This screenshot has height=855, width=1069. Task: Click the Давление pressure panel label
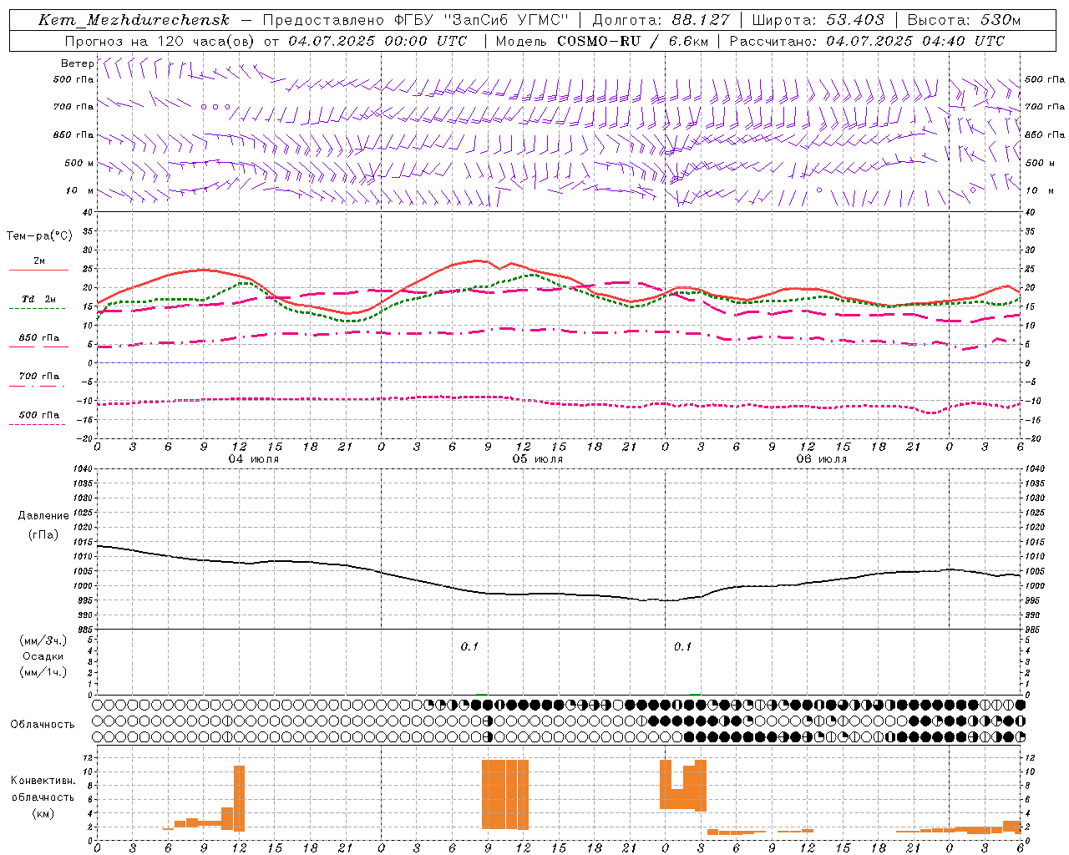(x=43, y=516)
